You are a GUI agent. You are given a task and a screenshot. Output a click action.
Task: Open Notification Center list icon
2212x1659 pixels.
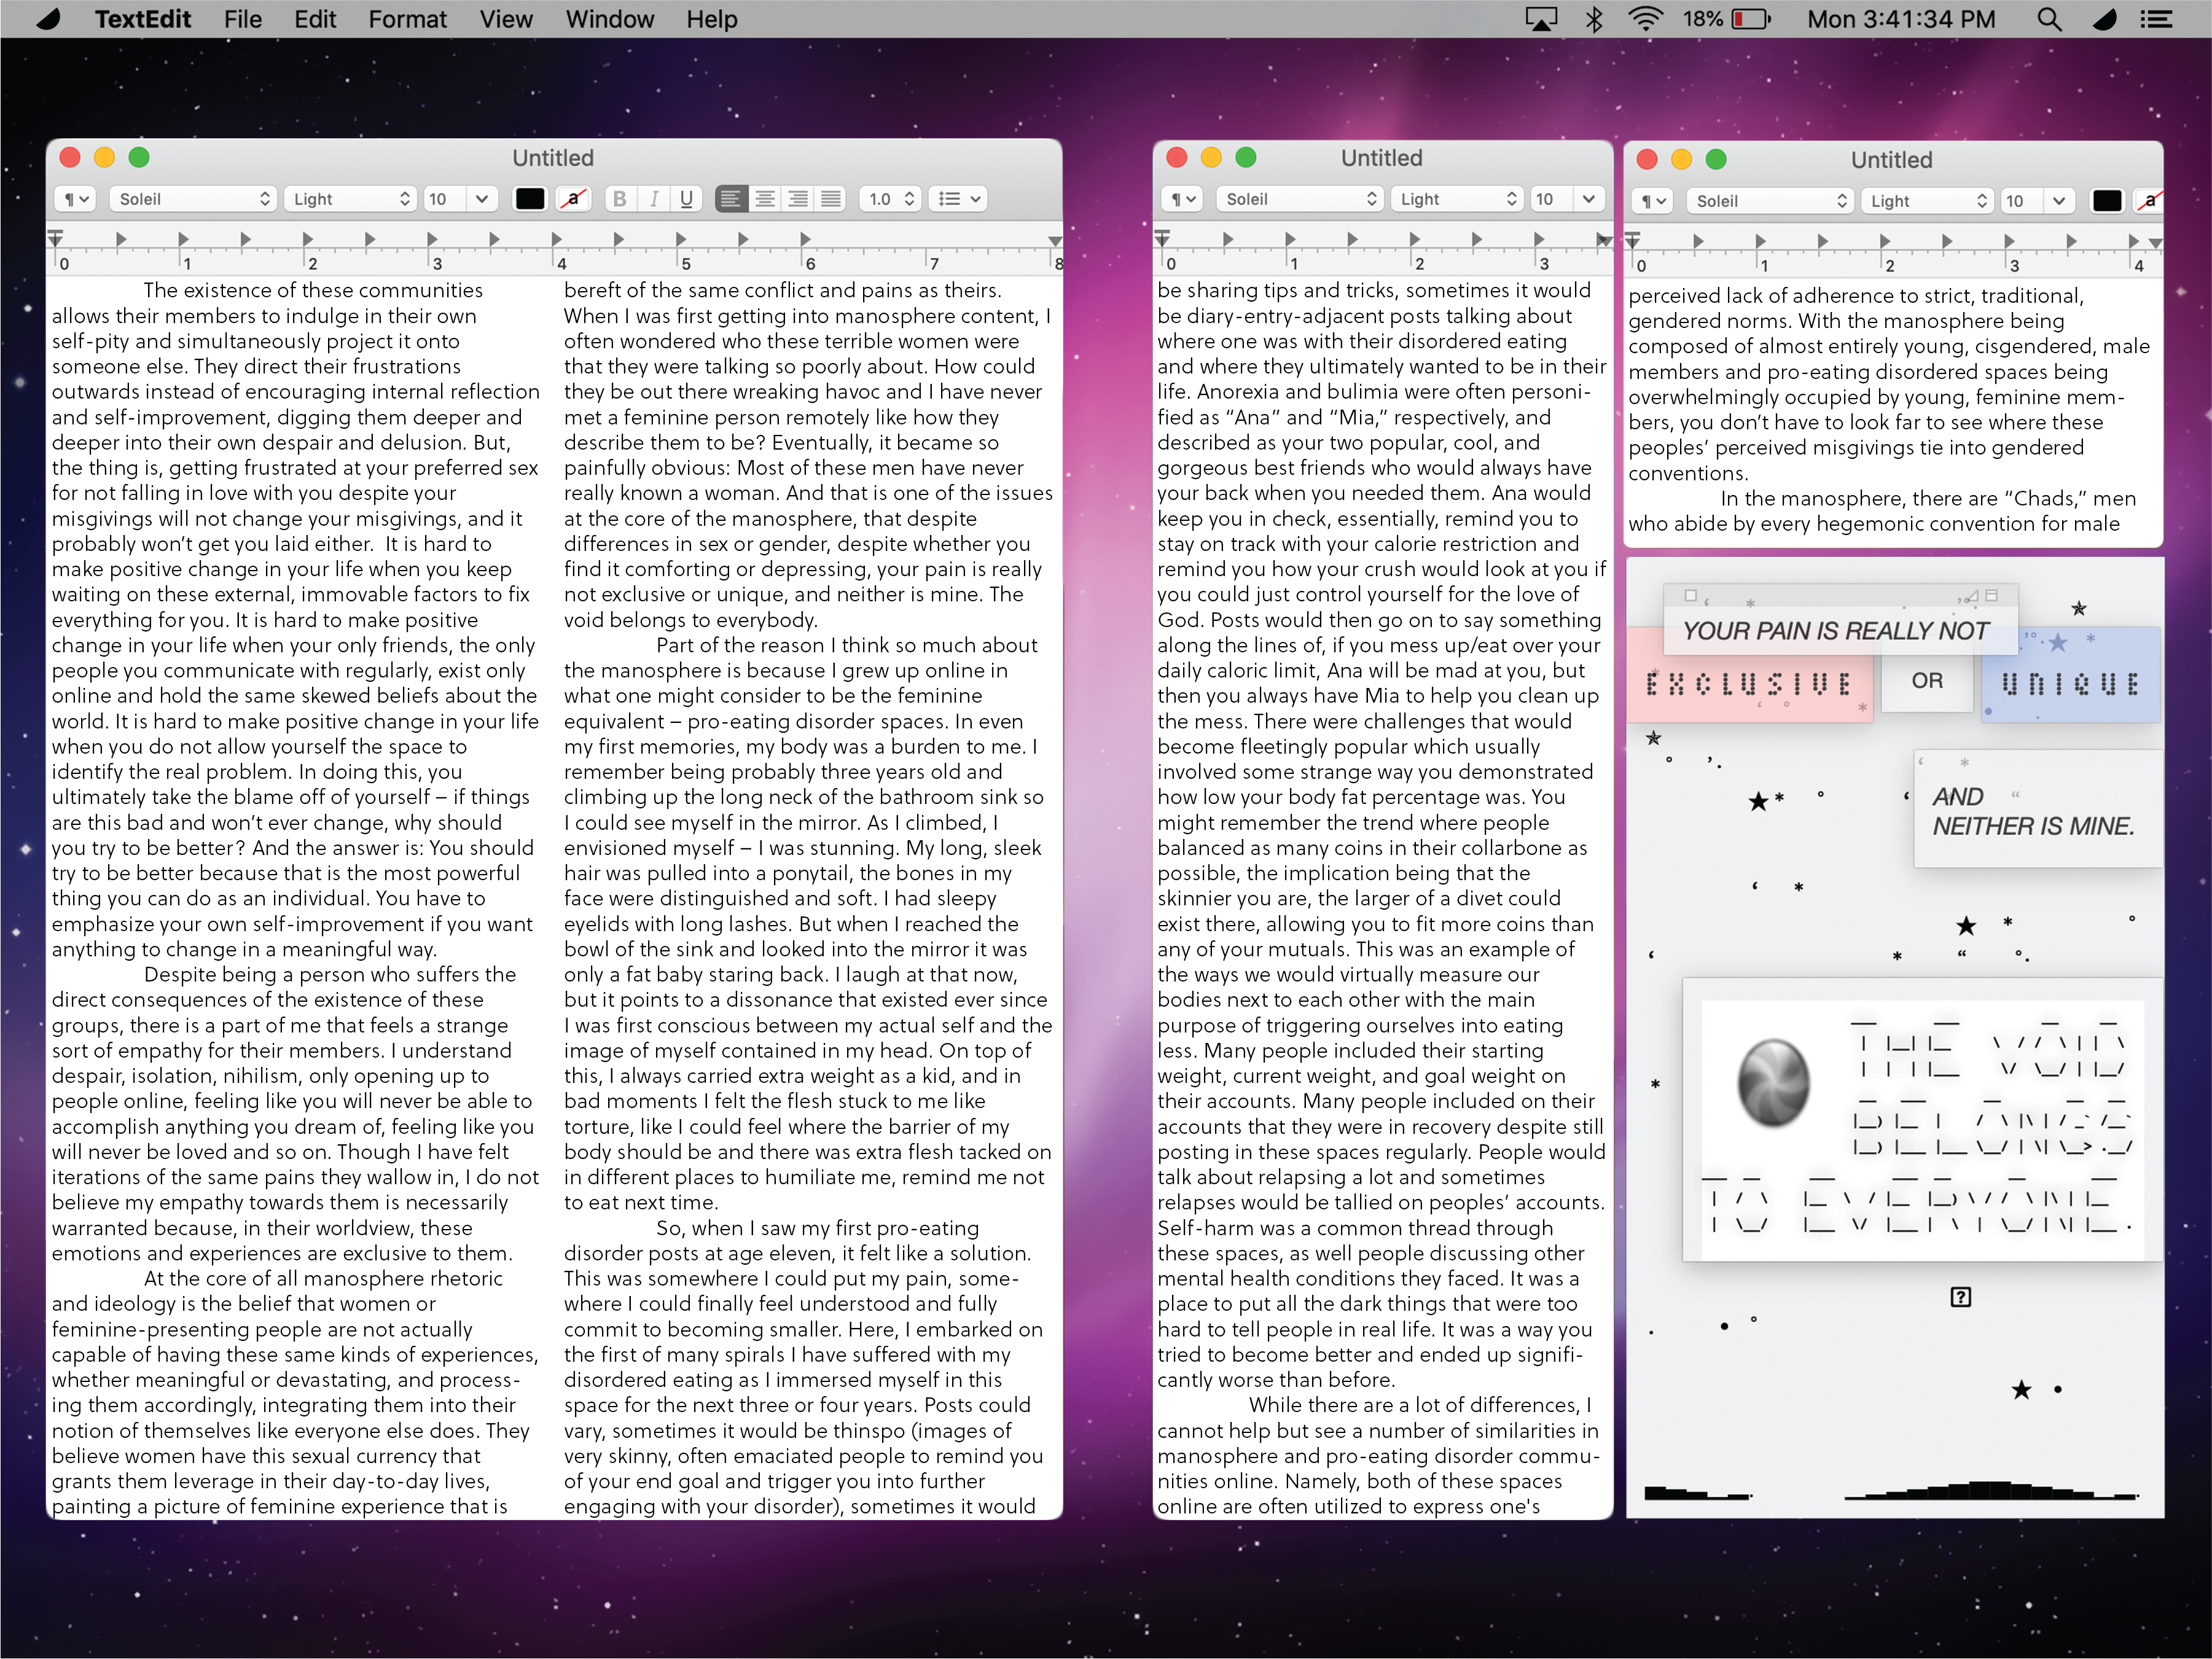[x=2156, y=19]
